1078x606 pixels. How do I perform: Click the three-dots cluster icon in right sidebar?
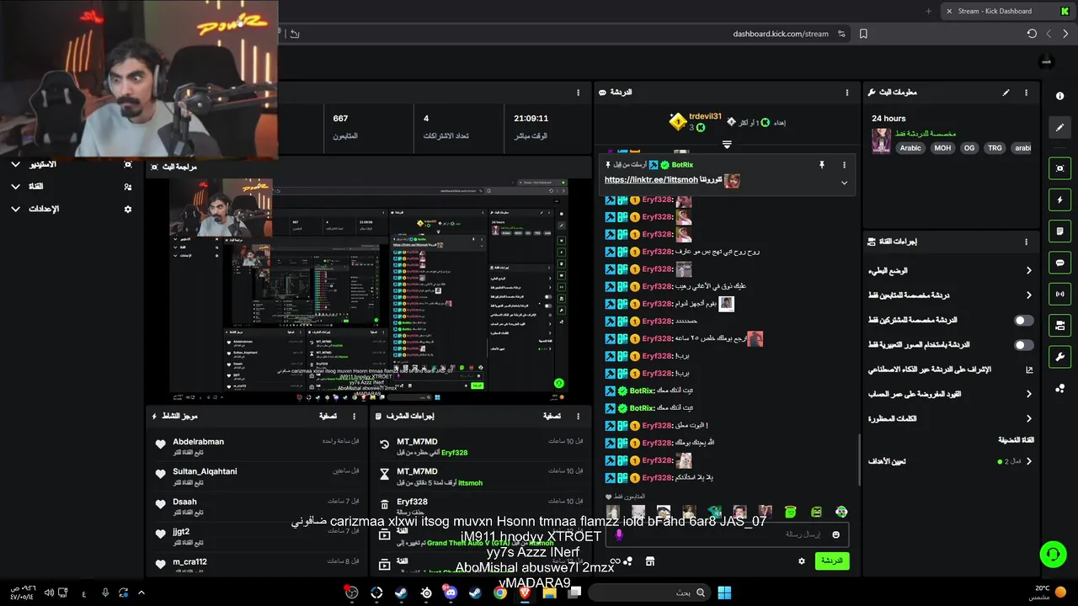[1059, 388]
